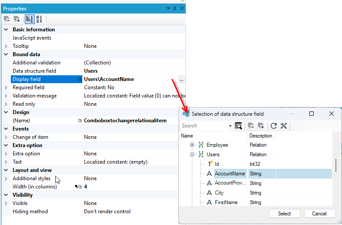Click the Cancel button
The width and height of the screenshot is (342, 225).
click(319, 214)
